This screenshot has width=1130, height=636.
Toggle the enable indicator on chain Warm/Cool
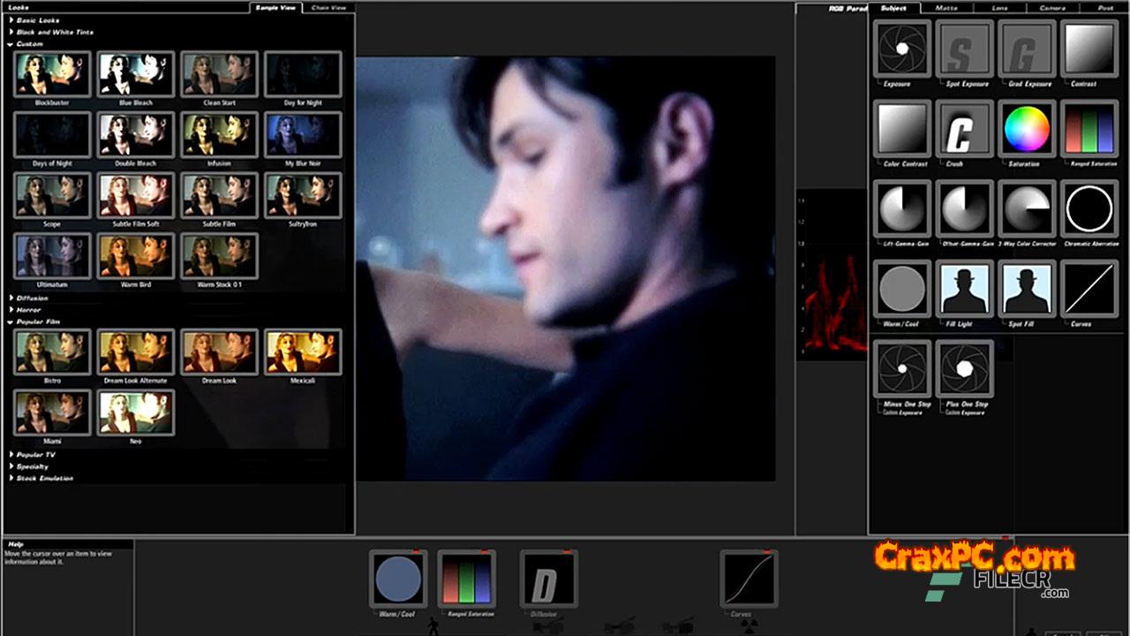(417, 552)
